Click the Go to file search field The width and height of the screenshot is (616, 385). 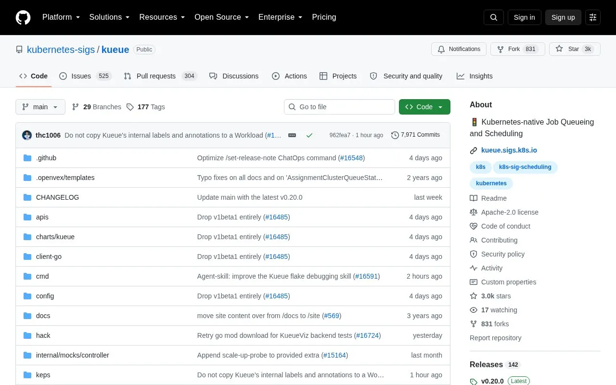(x=339, y=107)
